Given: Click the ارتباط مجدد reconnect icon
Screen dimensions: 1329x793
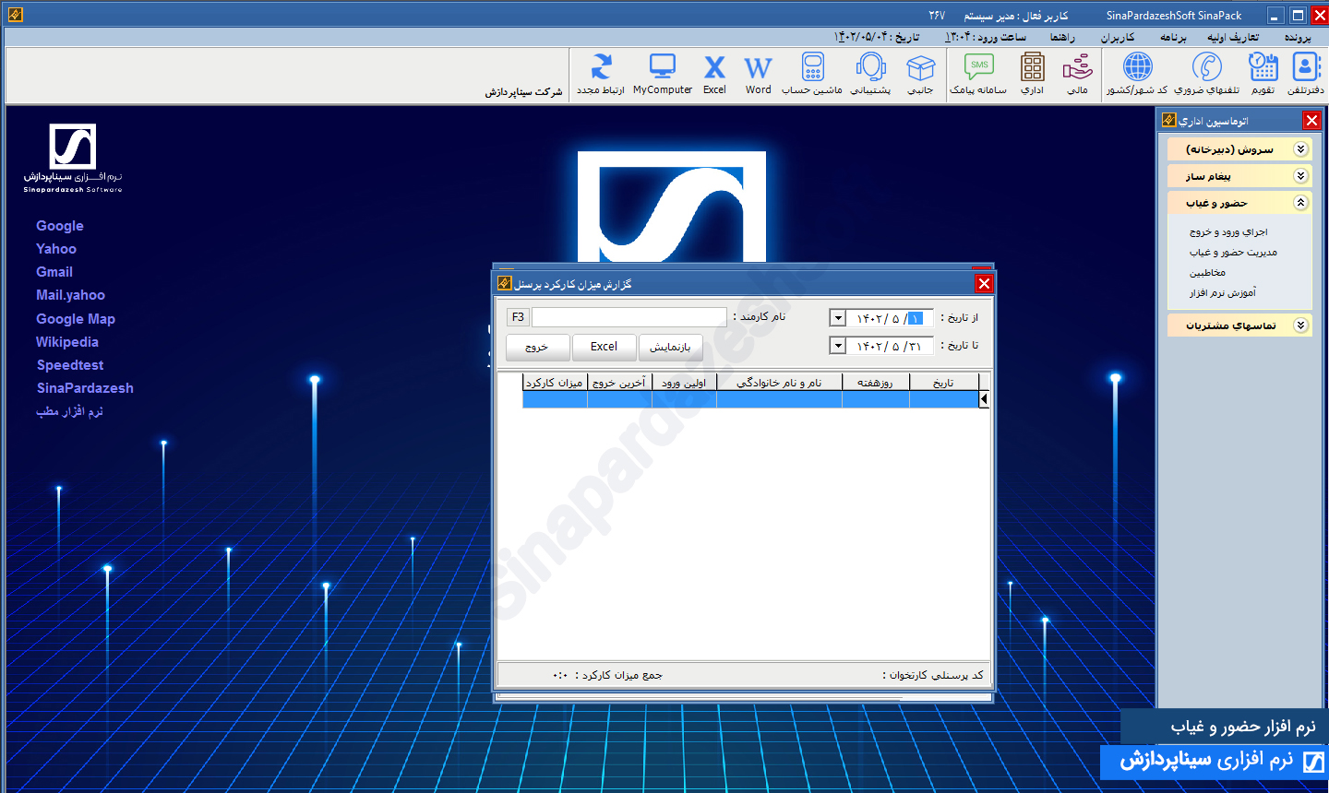Looking at the screenshot, I should [601, 74].
